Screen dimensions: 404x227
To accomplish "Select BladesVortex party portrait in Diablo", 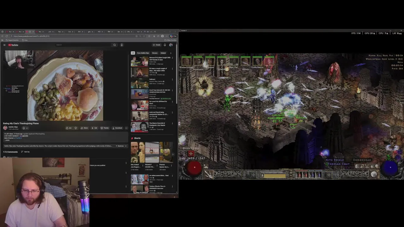I will [186, 61].
